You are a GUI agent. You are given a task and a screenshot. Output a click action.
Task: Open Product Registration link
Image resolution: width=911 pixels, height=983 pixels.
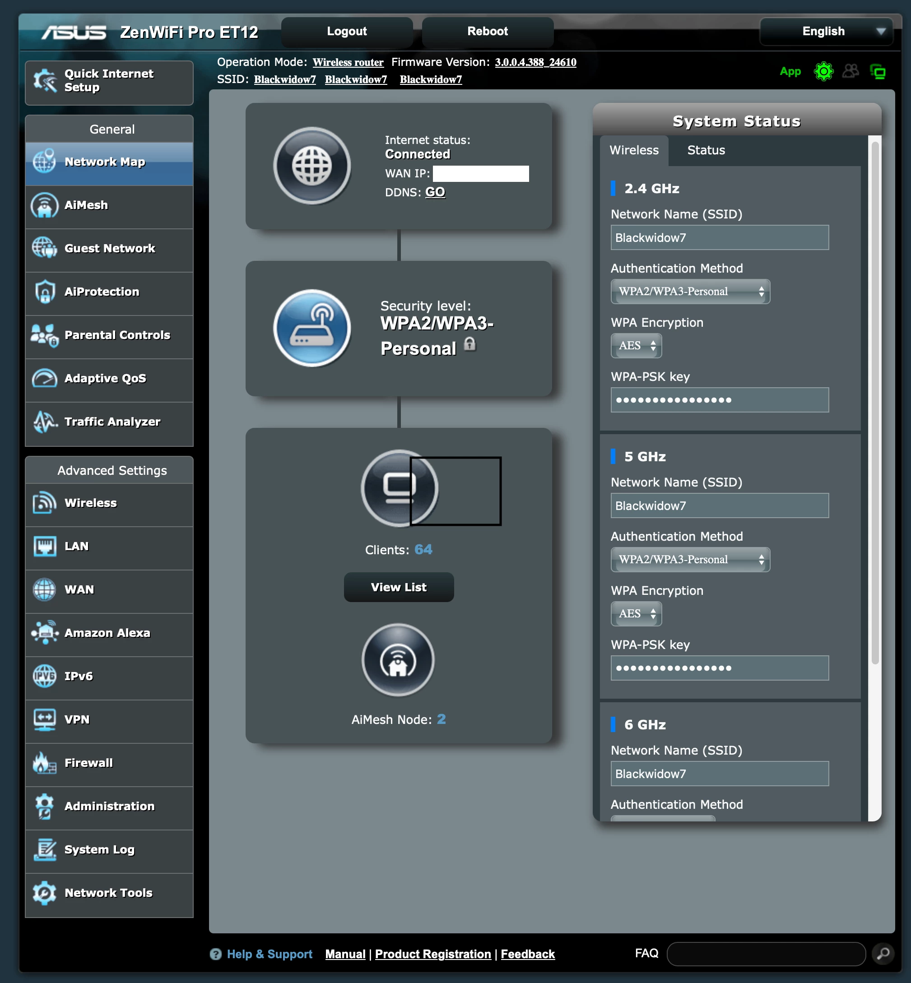click(433, 955)
